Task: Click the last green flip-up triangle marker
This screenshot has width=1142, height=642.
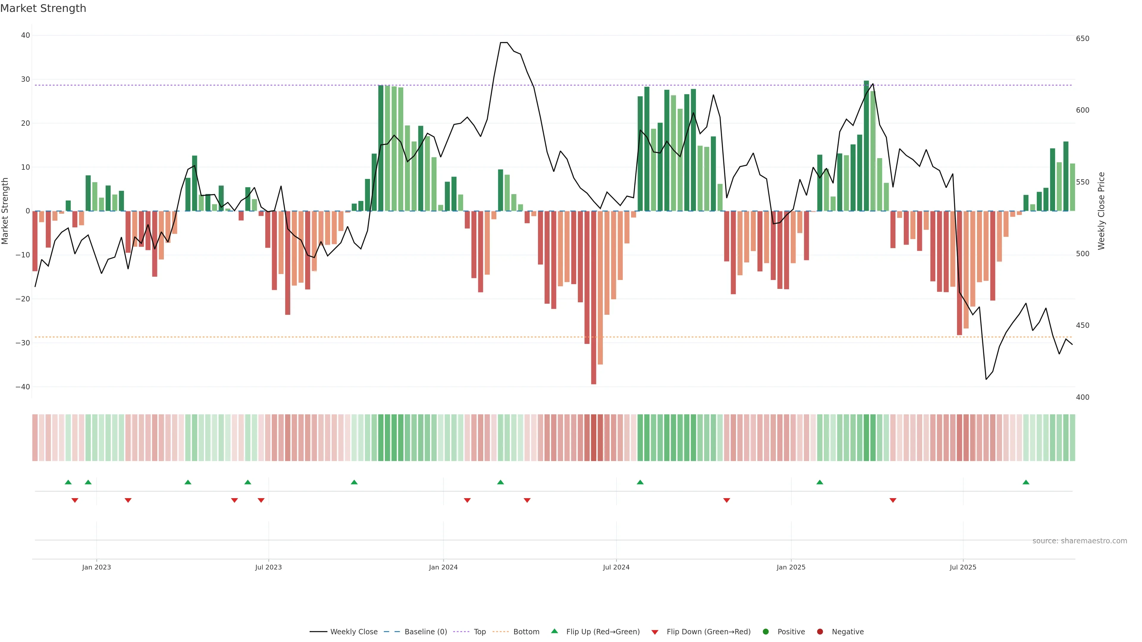Action: (1026, 482)
